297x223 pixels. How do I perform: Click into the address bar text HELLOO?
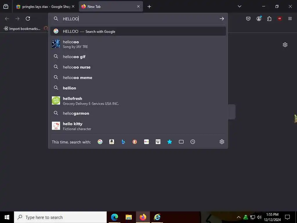[70, 19]
